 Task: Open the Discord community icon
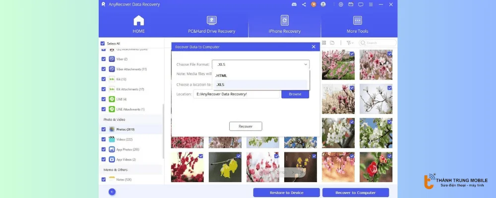click(x=294, y=4)
